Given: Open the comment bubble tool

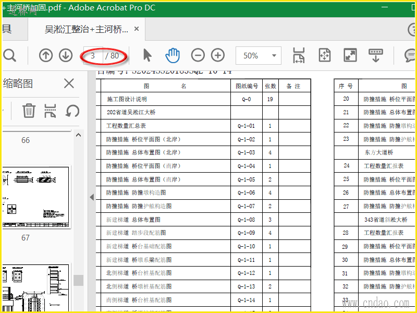Looking at the screenshot, I should coord(410,55).
